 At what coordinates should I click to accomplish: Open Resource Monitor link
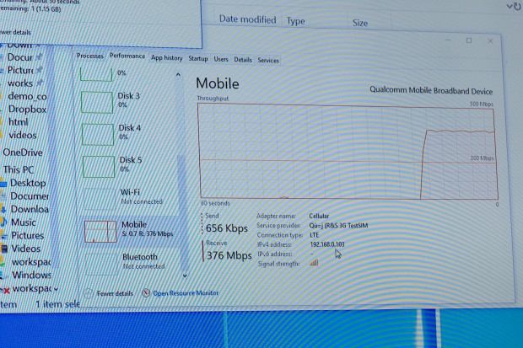pyautogui.click(x=186, y=293)
